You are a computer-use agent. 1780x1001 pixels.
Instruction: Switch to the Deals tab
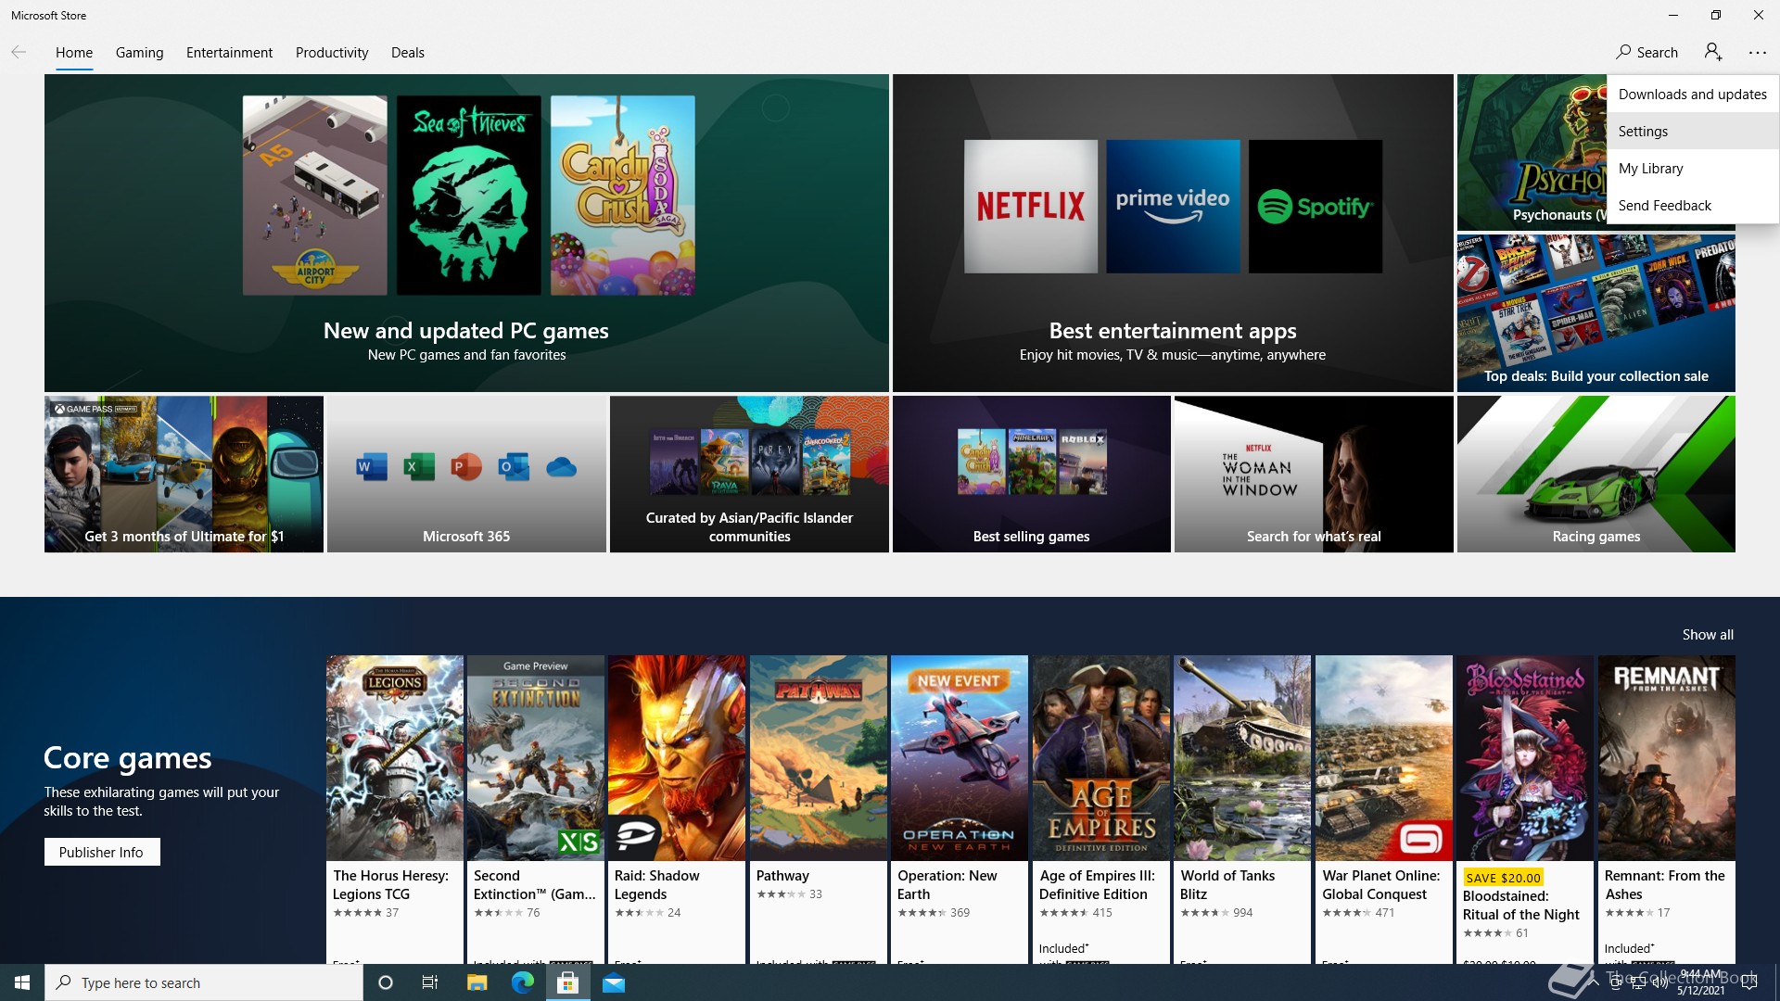click(x=407, y=52)
